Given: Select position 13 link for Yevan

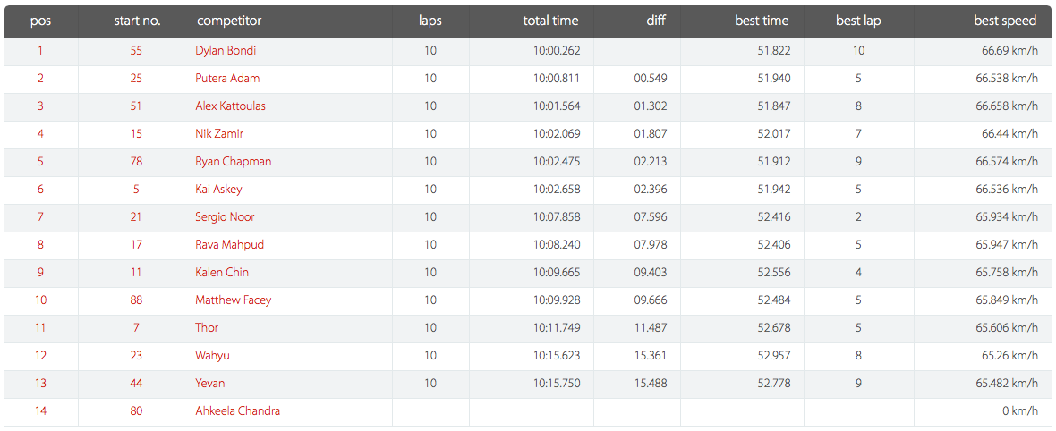Looking at the screenshot, I should (40, 383).
